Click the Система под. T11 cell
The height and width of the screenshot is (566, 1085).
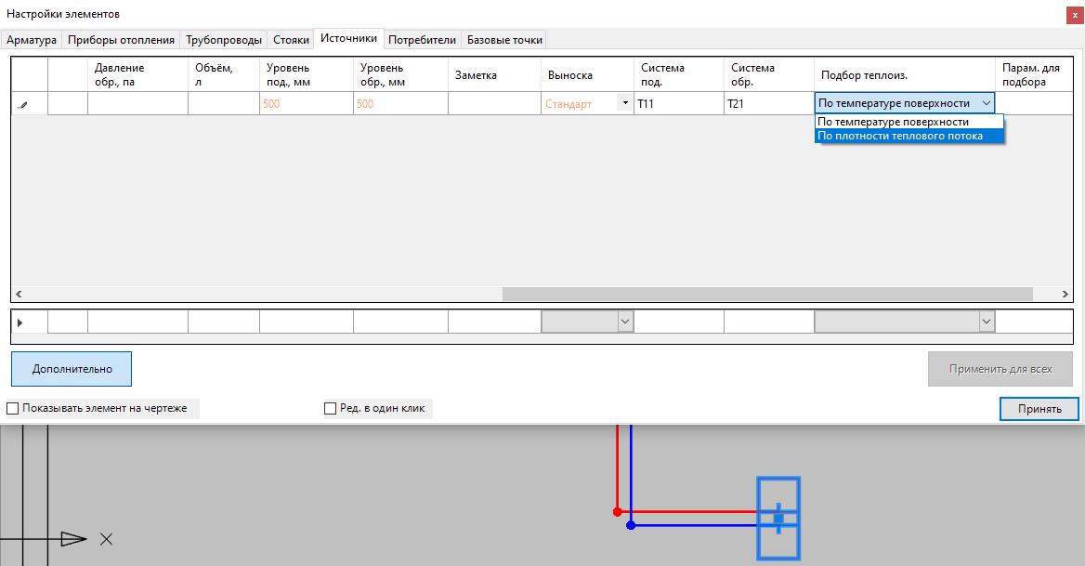(678, 104)
